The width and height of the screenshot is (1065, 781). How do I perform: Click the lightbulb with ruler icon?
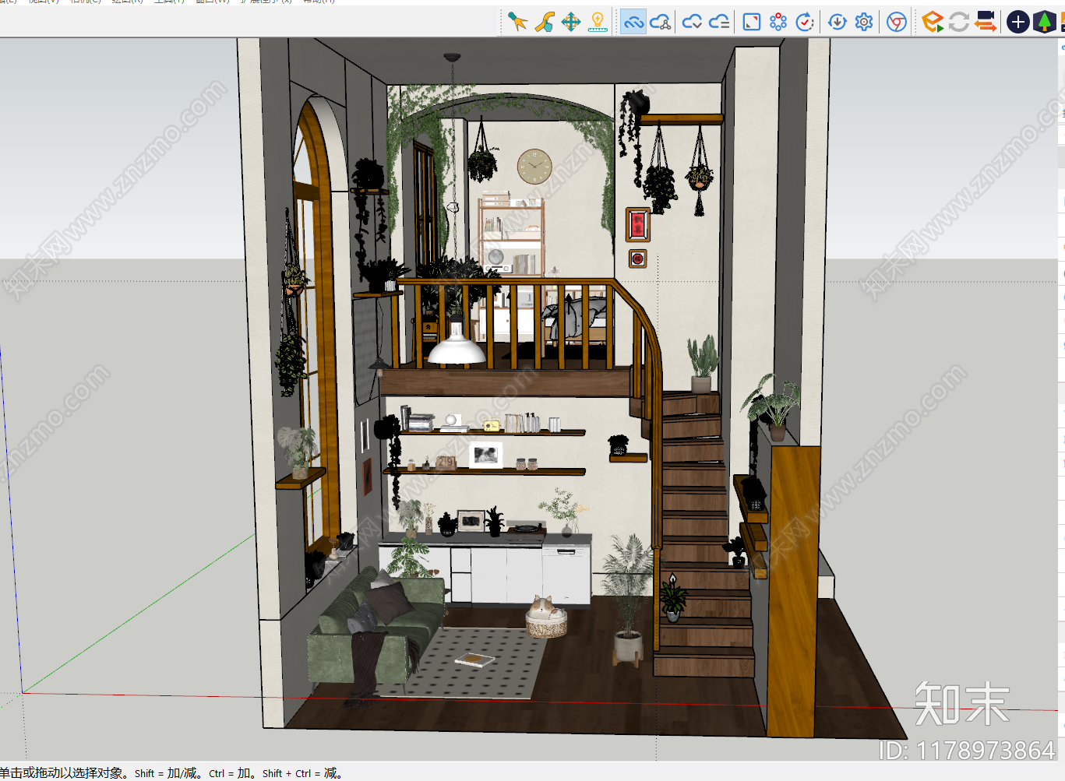click(598, 22)
